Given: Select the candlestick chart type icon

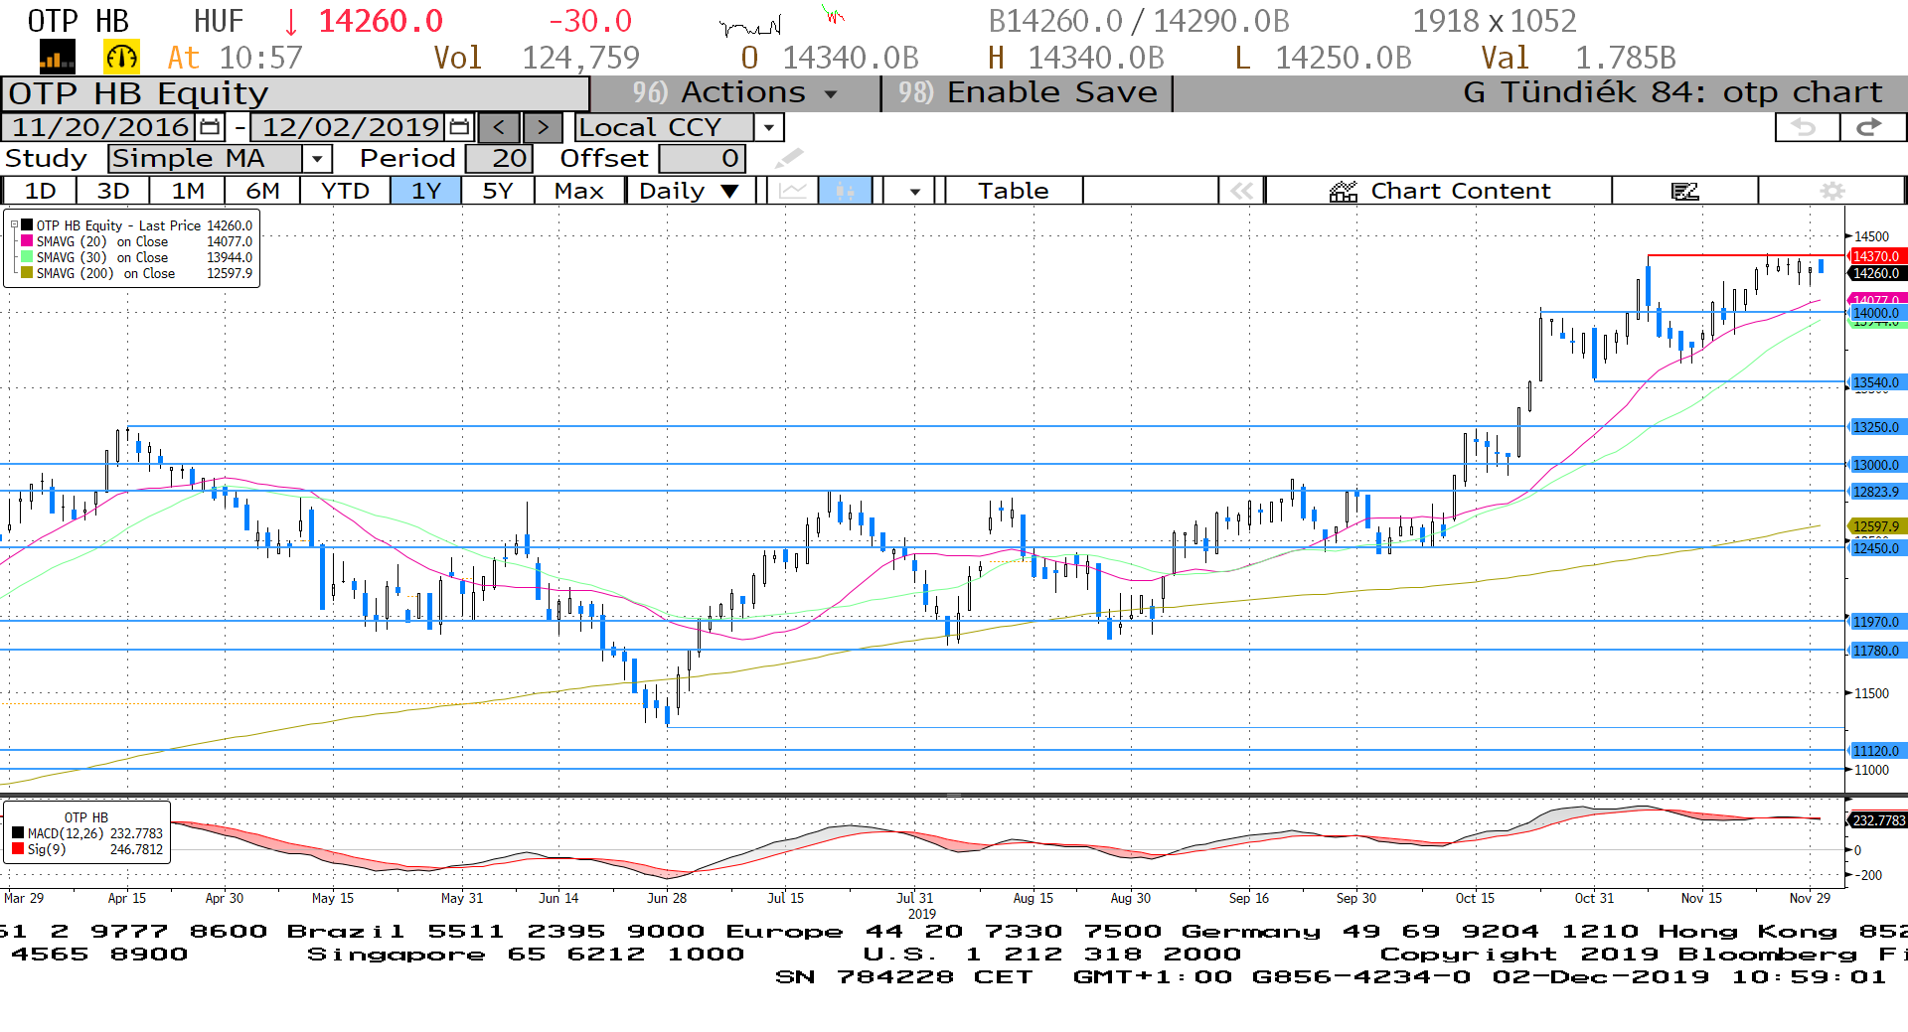Looking at the screenshot, I should pyautogui.click(x=846, y=191).
